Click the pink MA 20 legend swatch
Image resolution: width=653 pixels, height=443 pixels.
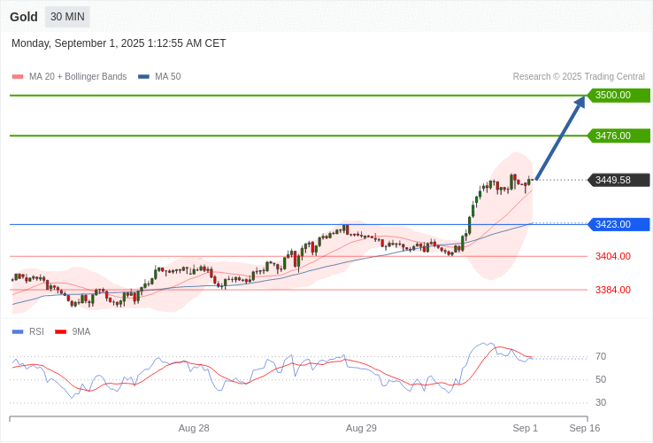tap(17, 77)
